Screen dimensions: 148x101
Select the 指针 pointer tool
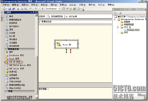point(10,52)
